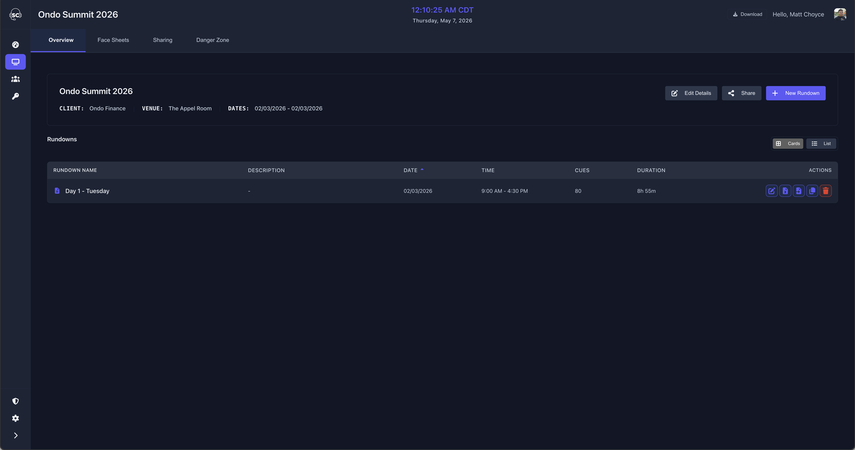This screenshot has height=450, width=855.
Task: Expand the sidebar with chevron arrow
Action: pyautogui.click(x=15, y=435)
